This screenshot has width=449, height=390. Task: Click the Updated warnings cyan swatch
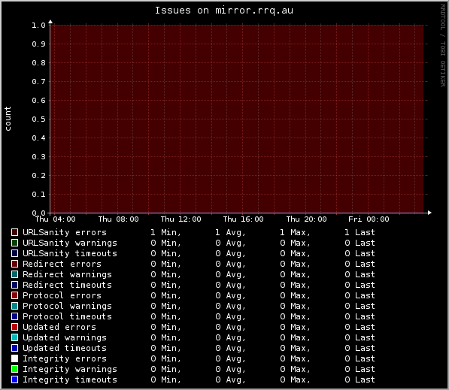(14, 337)
